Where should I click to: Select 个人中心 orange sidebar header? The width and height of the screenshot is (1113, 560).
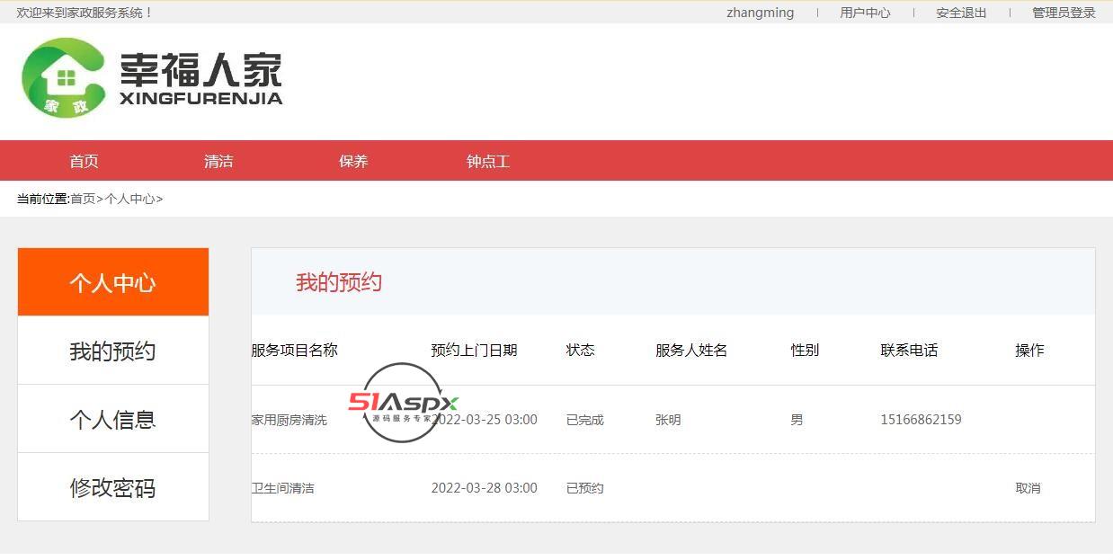click(x=113, y=282)
